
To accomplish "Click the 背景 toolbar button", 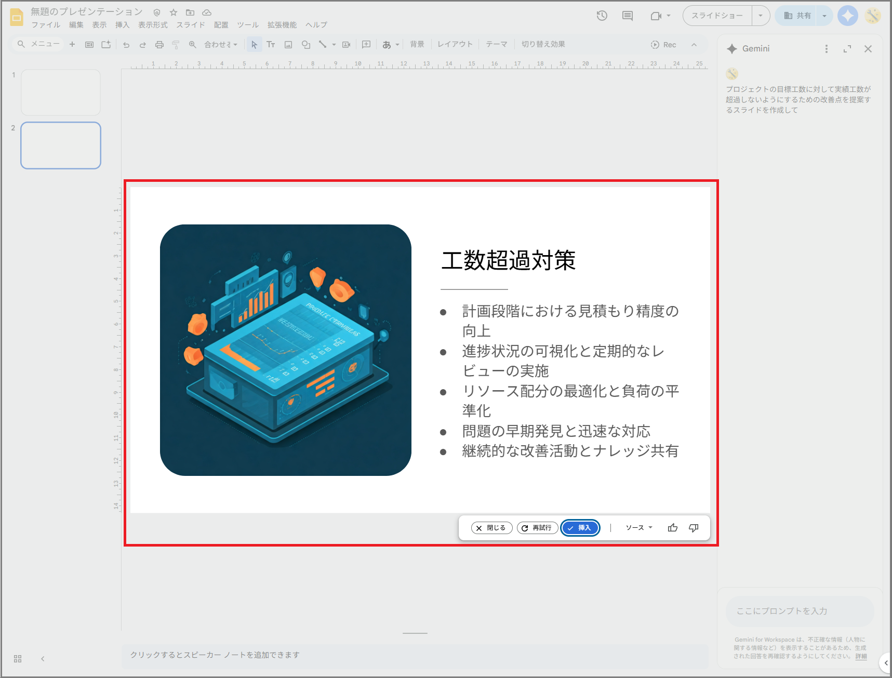I will coord(417,45).
